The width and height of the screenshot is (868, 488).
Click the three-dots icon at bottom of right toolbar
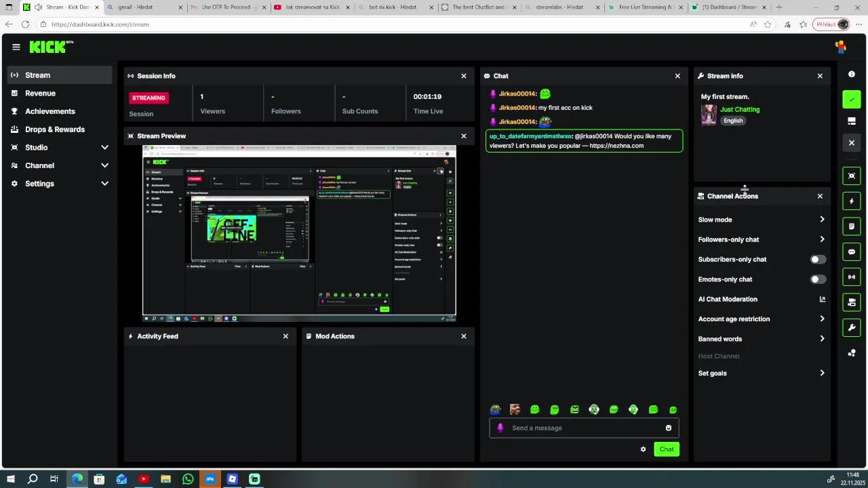[852, 353]
